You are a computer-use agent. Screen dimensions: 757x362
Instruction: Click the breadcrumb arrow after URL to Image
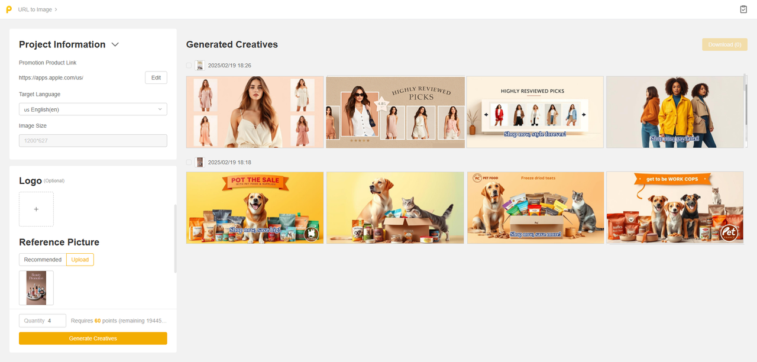tap(56, 9)
